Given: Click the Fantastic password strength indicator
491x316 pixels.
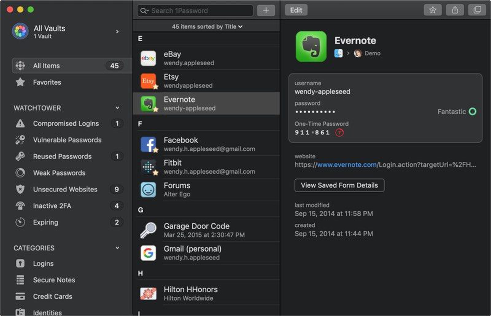Looking at the screenshot, I should click(457, 112).
